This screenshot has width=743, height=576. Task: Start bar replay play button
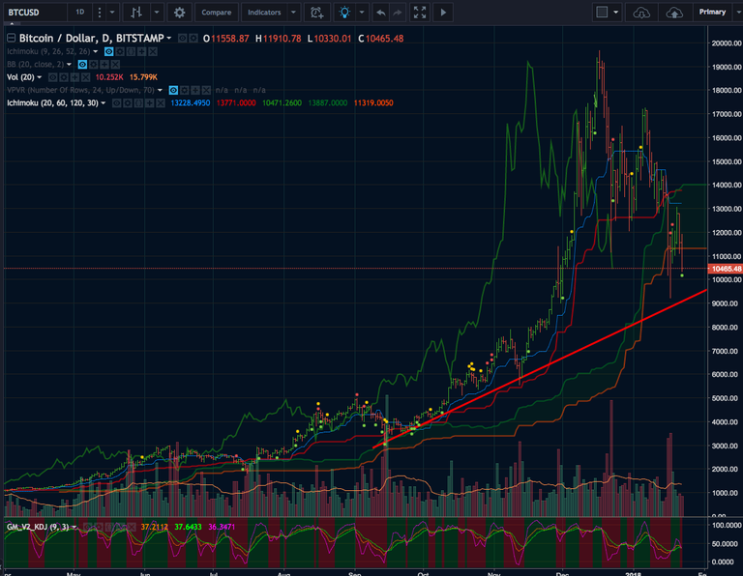pyautogui.click(x=444, y=13)
